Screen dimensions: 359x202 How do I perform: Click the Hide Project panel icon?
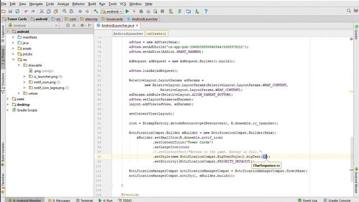(90, 25)
